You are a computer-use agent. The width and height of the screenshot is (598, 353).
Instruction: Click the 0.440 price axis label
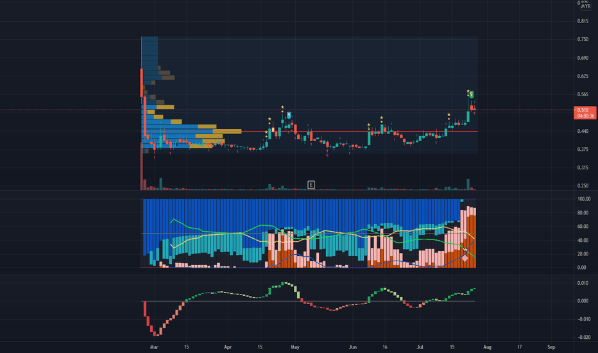[583, 132]
